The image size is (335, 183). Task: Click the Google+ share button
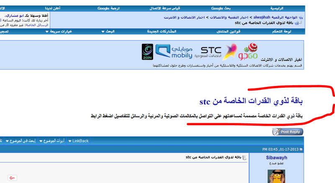(x=12, y=178)
